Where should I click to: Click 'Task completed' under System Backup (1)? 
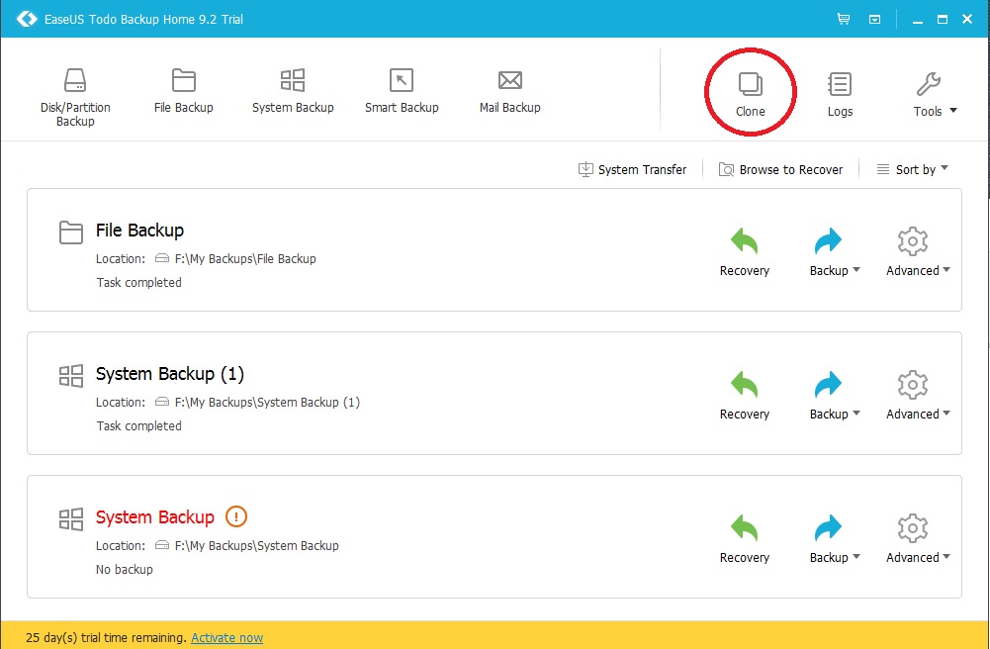coord(138,426)
